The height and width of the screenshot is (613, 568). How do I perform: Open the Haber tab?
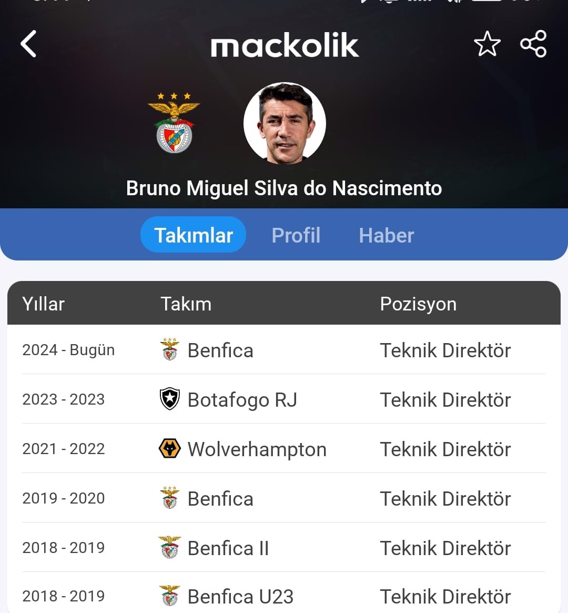point(387,235)
